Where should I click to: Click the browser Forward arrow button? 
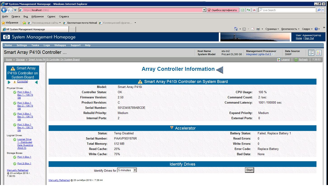tap(10, 10)
